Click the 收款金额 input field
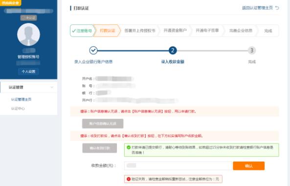Image resolution: width=290 pixels, height=186 pixels. click(178, 165)
